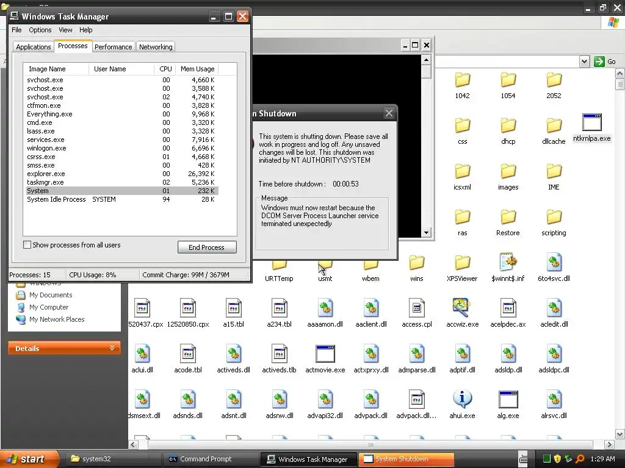The width and height of the screenshot is (625, 468).
Task: Open the Restore folder
Action: pos(508,217)
